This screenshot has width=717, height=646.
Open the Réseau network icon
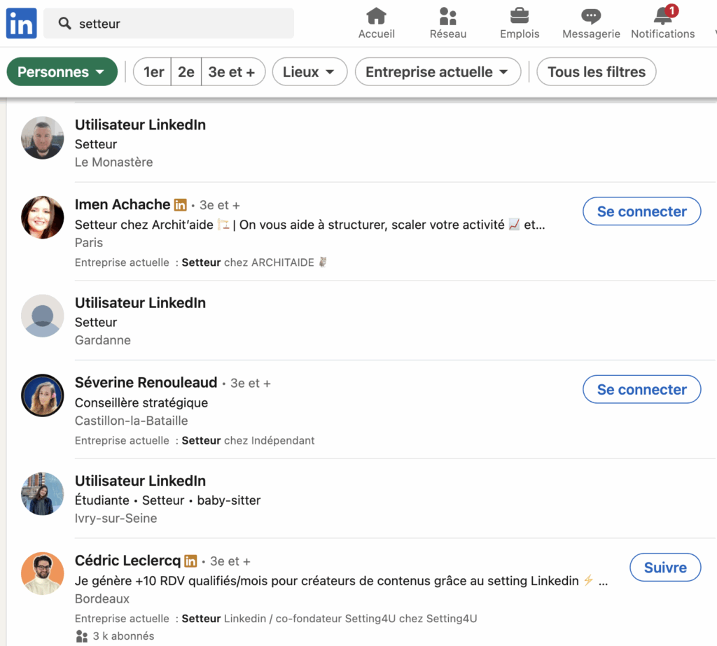tap(447, 17)
